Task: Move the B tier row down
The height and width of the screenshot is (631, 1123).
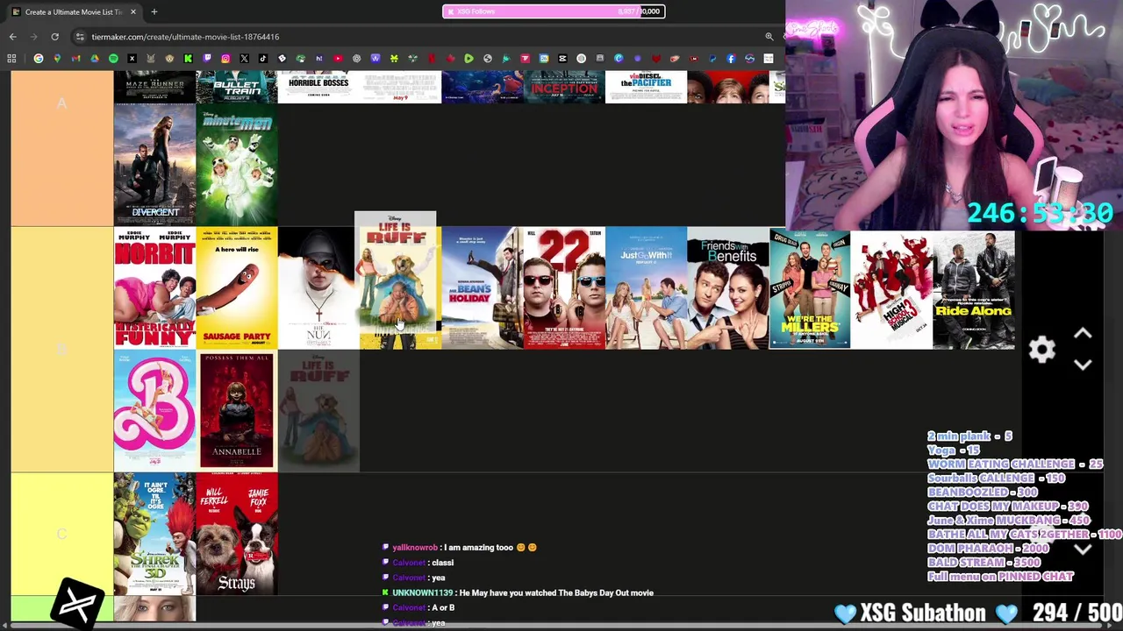Action: (x=1083, y=365)
